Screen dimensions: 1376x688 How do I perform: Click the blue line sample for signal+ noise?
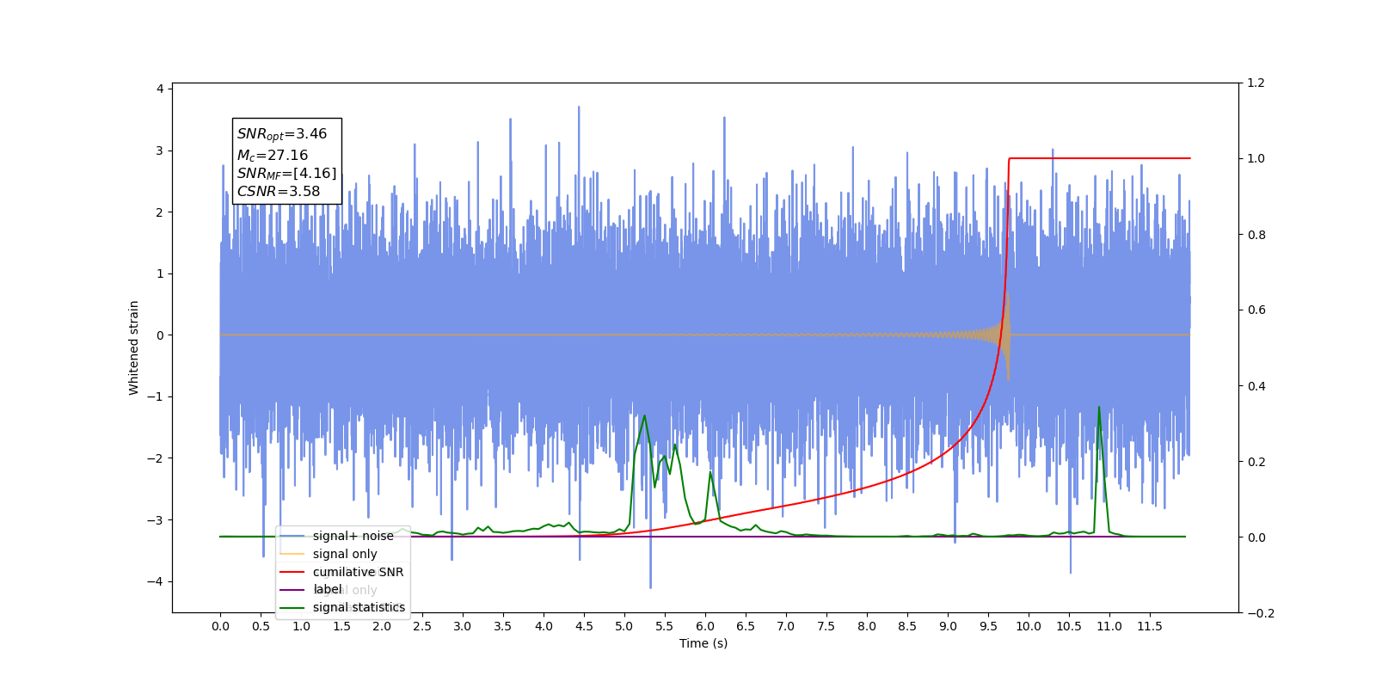(292, 536)
